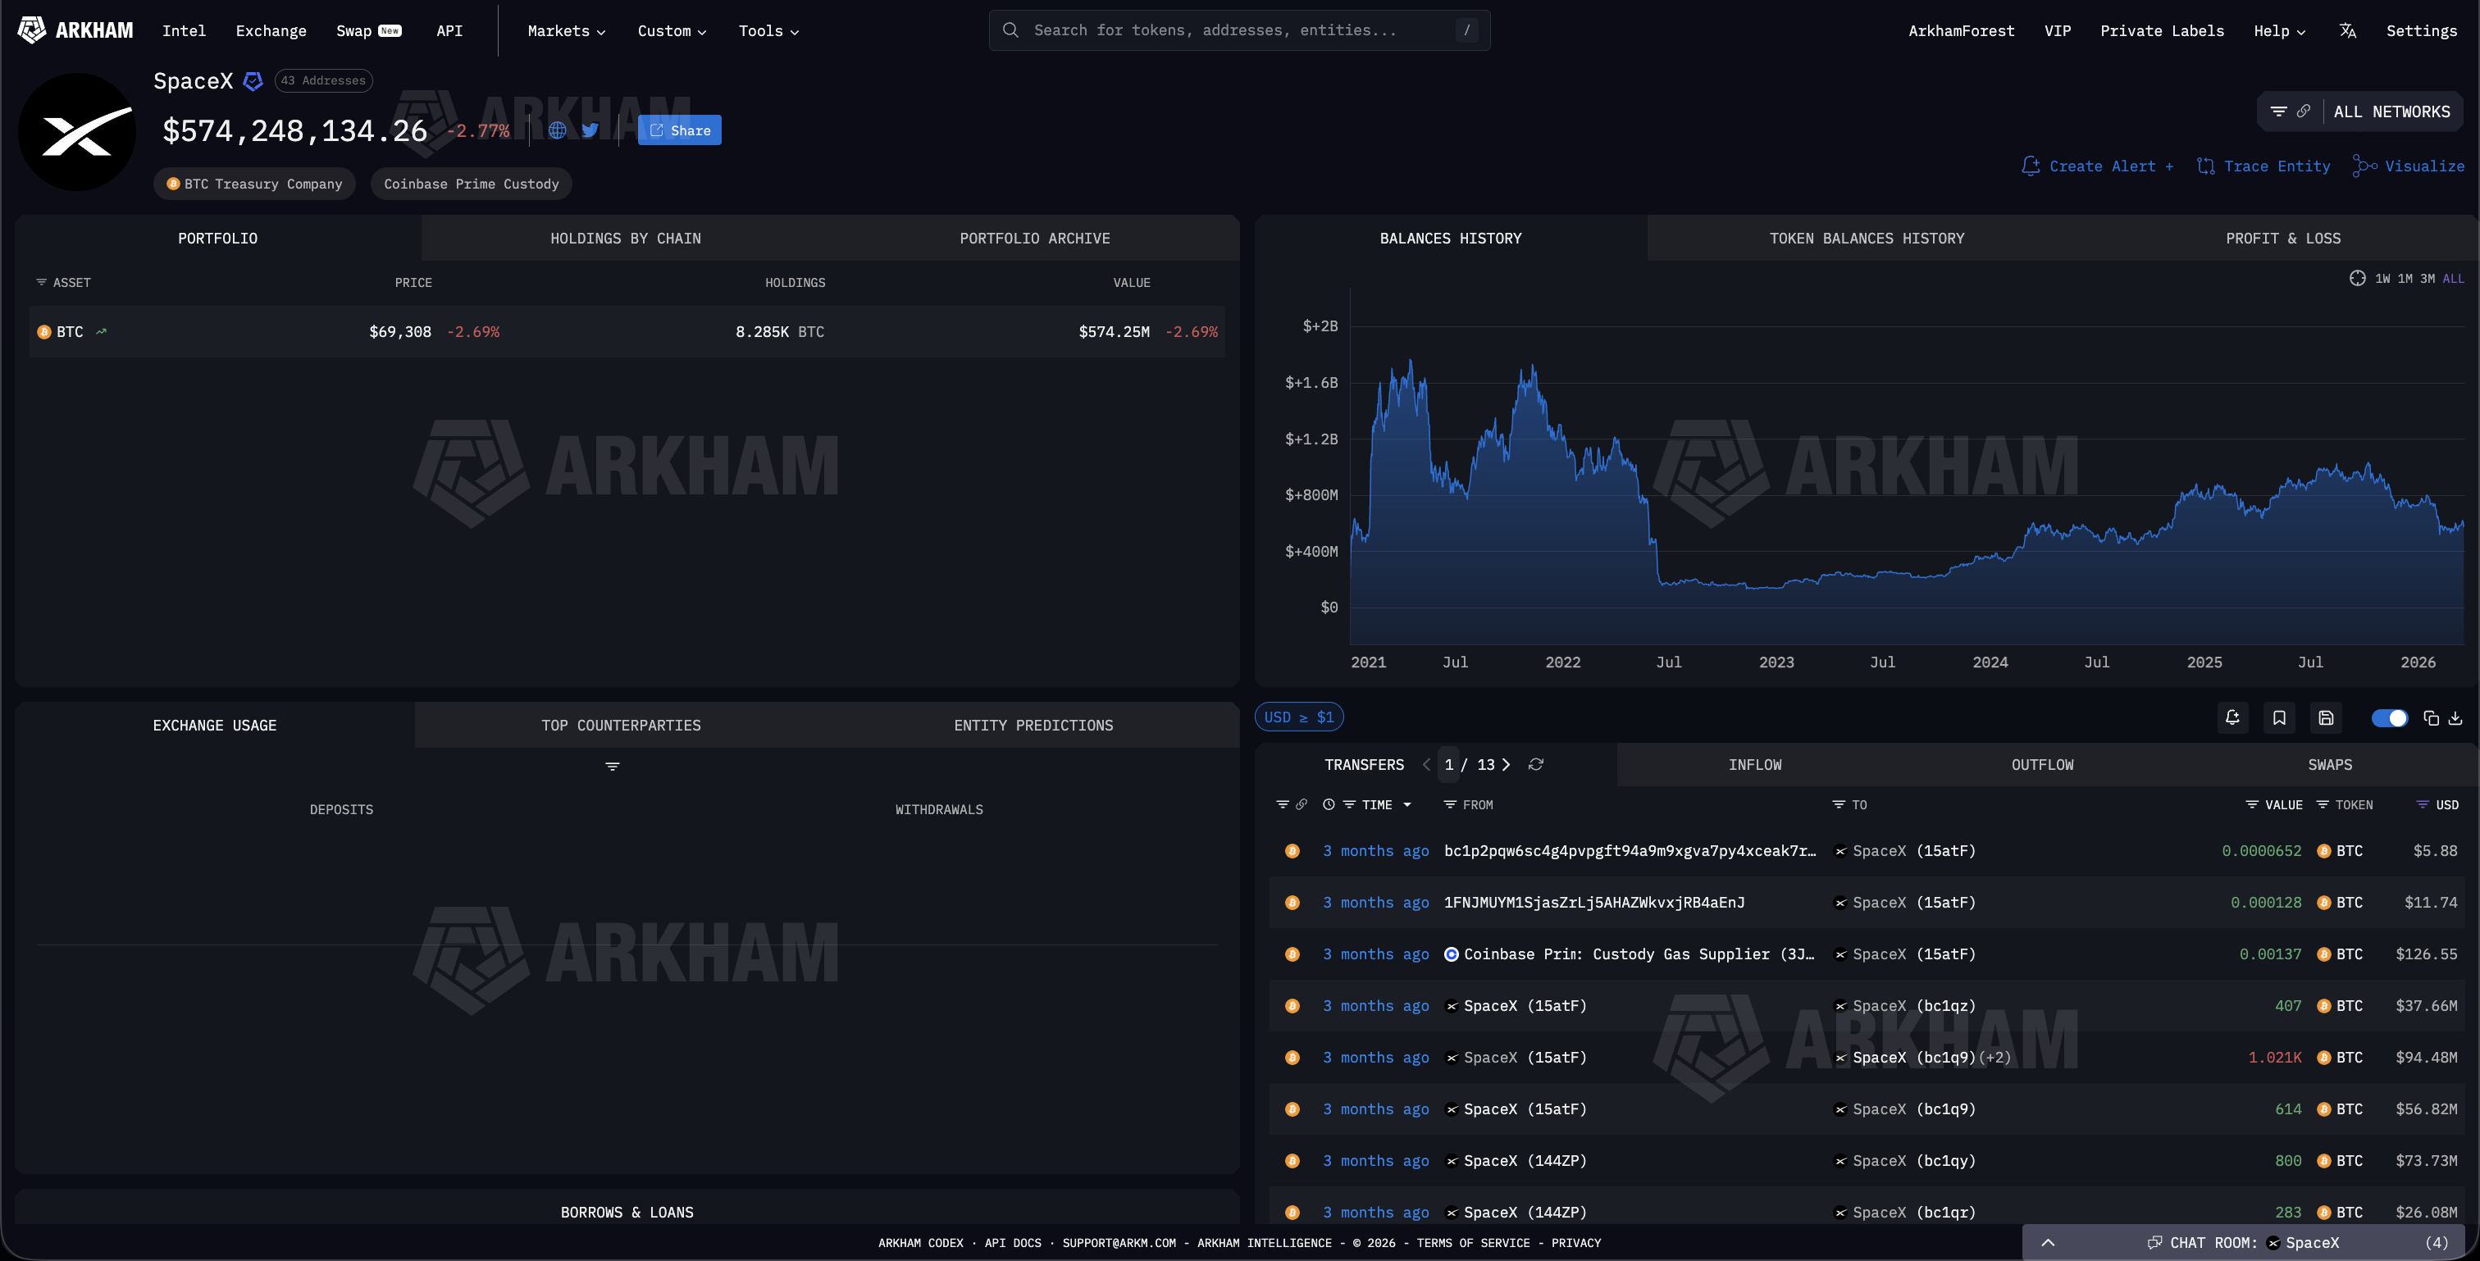Image resolution: width=2480 pixels, height=1261 pixels.
Task: Click the save floppy disk icon
Action: click(x=2325, y=717)
